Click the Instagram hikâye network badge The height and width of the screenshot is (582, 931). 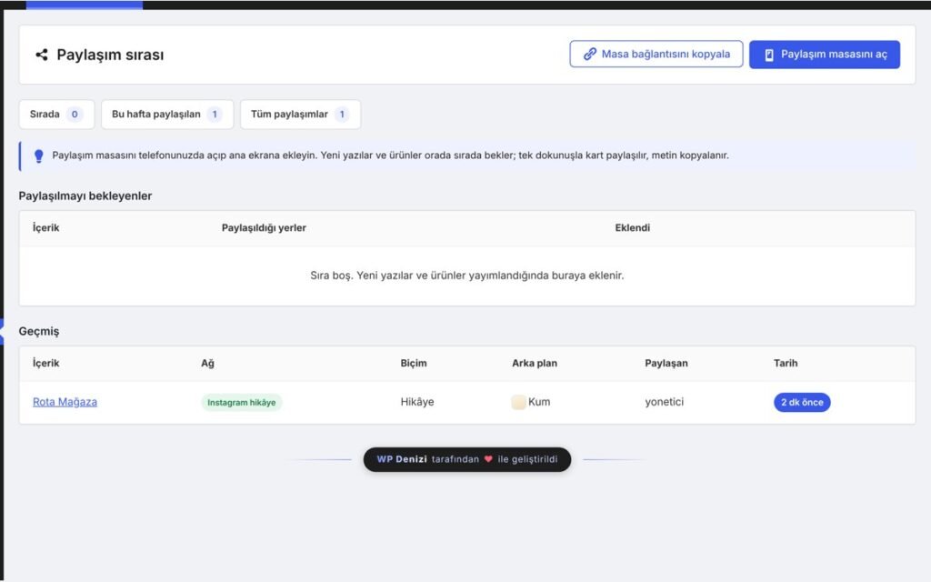click(242, 402)
